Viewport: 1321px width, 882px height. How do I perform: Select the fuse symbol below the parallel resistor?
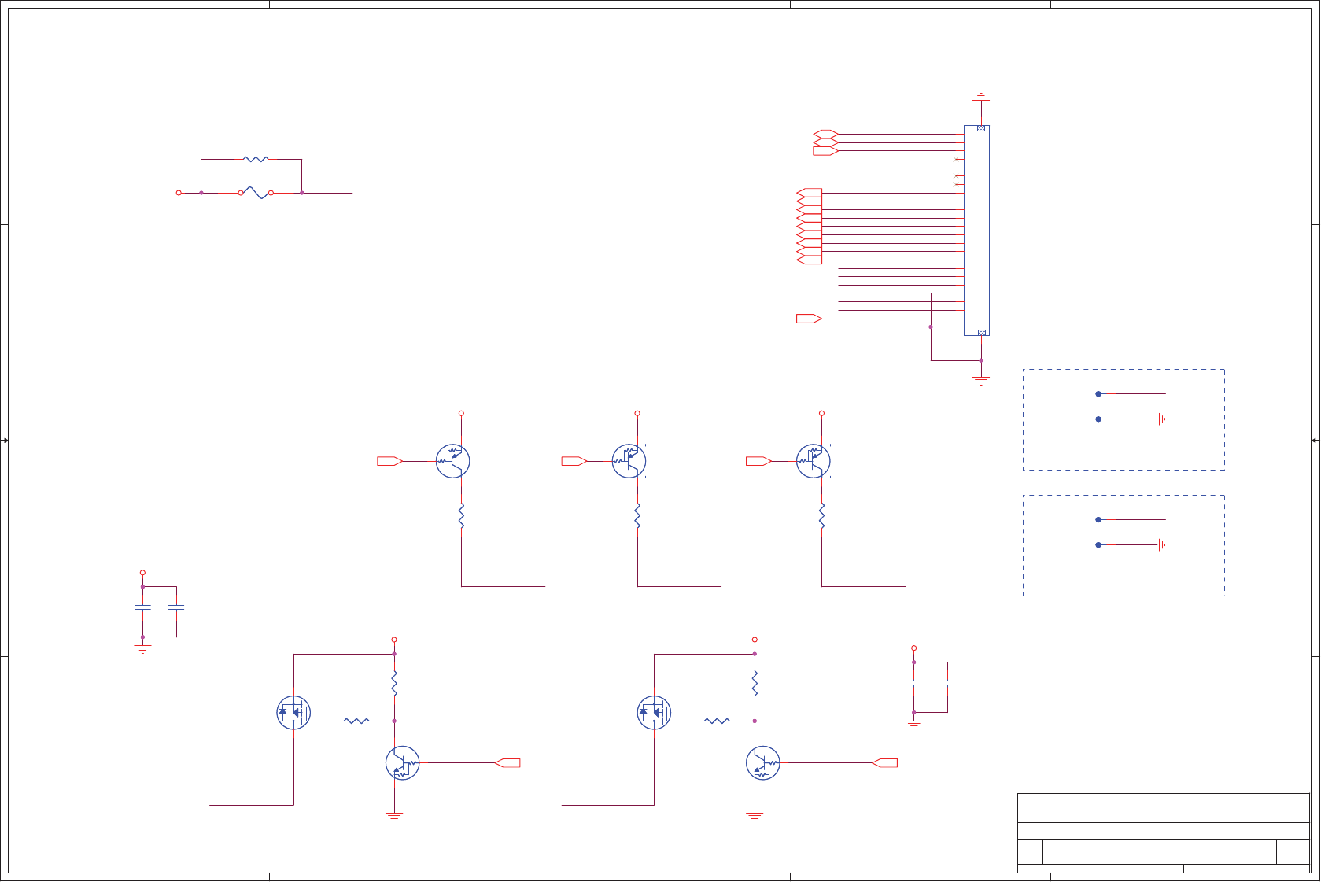(256, 193)
